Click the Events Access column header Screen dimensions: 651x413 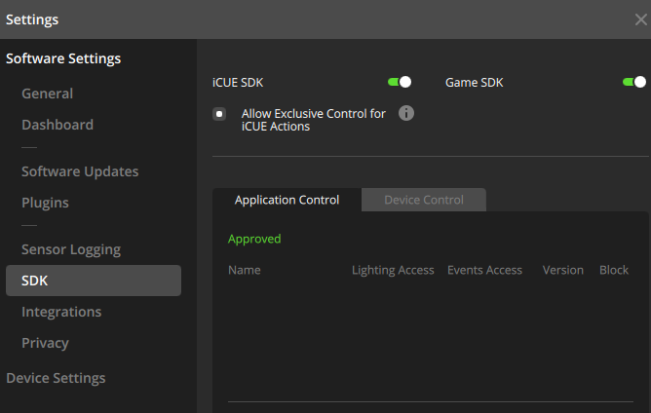484,270
